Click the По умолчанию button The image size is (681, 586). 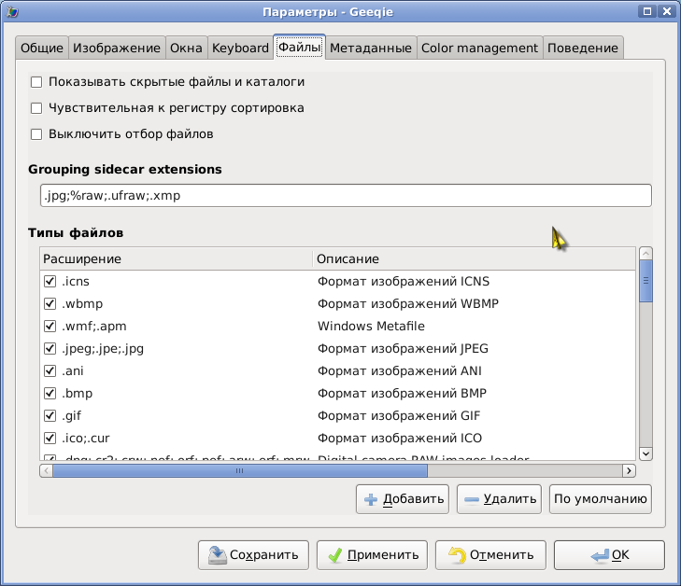pos(601,499)
